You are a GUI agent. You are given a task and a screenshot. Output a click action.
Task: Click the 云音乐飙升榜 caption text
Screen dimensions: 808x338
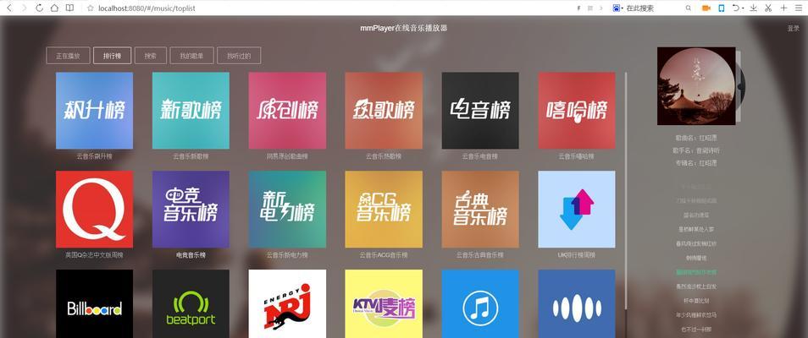coord(94,155)
